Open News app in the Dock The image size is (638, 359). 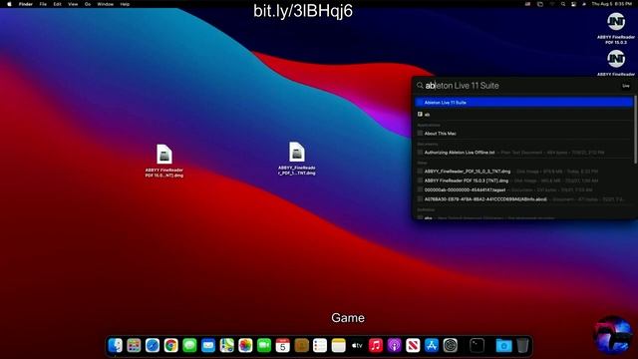click(413, 346)
